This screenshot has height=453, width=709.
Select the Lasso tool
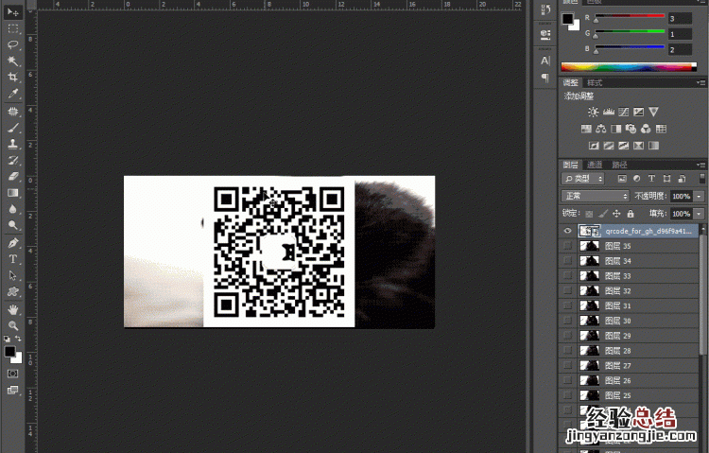(x=13, y=44)
